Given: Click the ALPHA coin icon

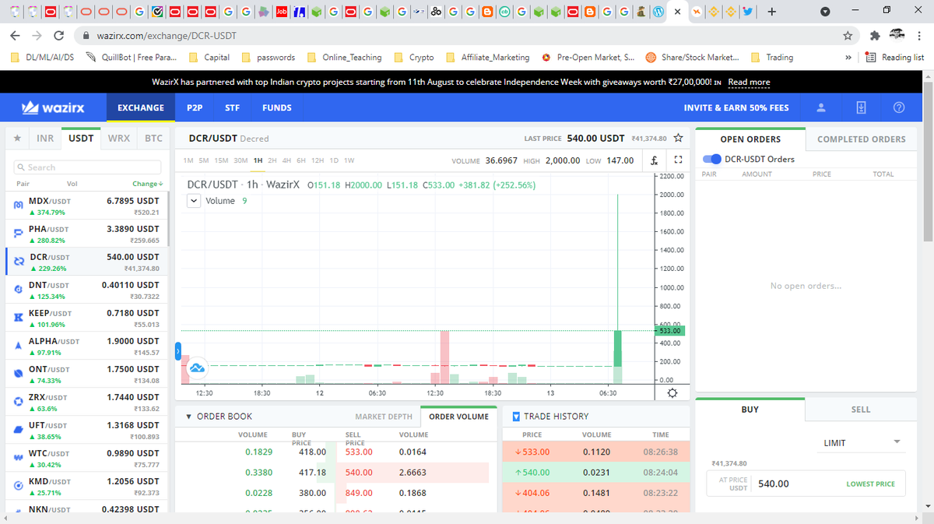Looking at the screenshot, I should pos(18,346).
